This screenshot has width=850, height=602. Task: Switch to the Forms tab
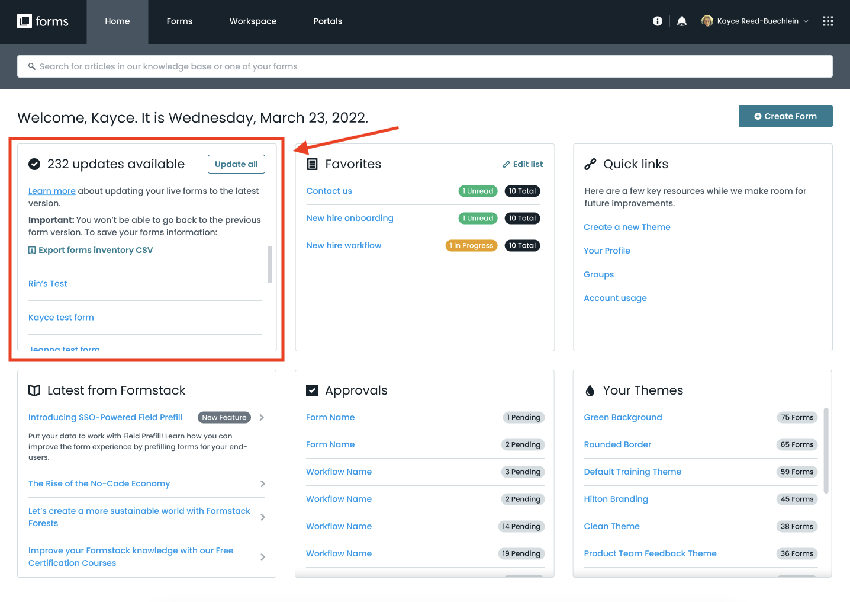(x=179, y=21)
